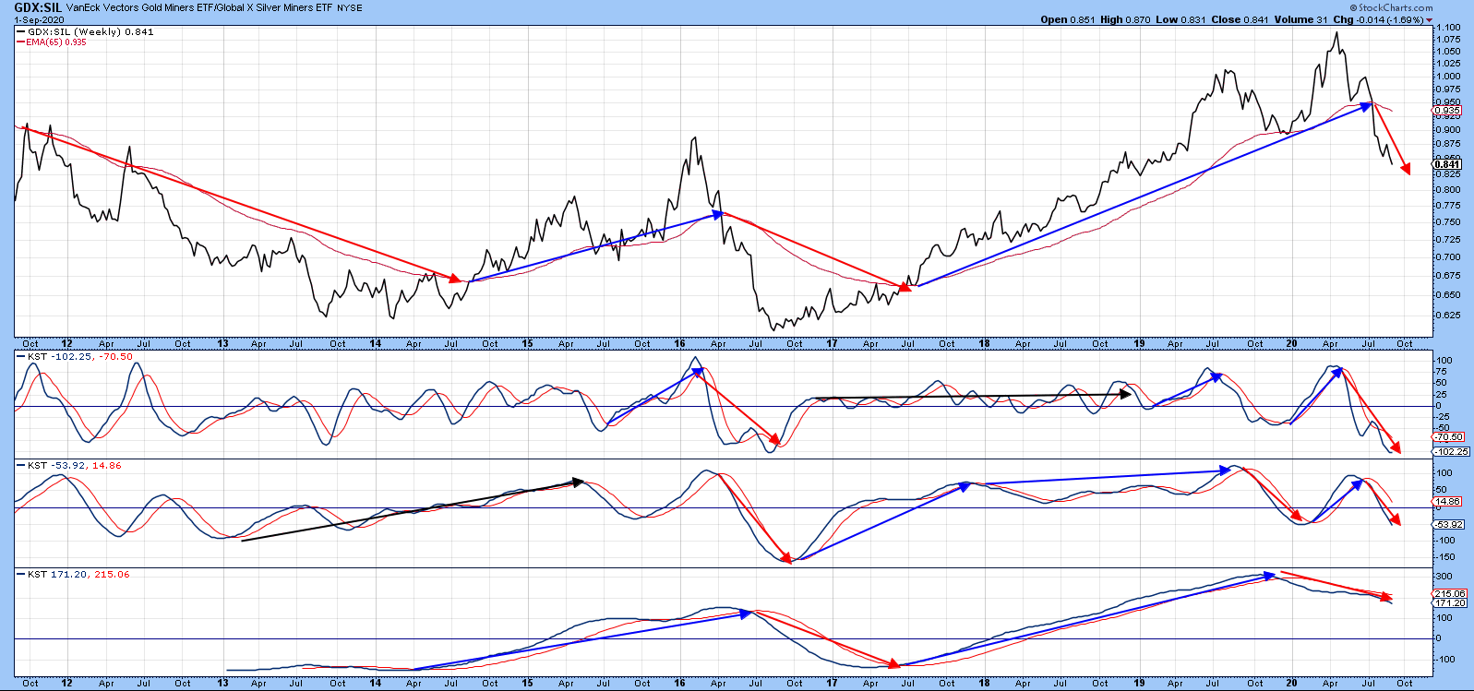Click the -53.92 KST value tag

click(1448, 525)
